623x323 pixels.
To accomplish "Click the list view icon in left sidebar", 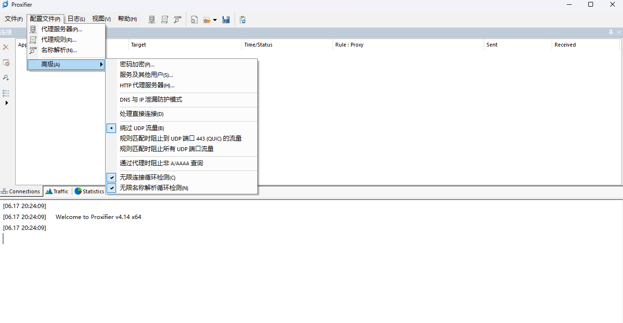I will (6, 93).
